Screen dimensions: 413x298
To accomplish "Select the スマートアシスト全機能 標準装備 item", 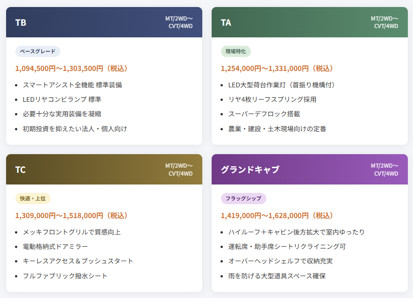I will 72,85.
